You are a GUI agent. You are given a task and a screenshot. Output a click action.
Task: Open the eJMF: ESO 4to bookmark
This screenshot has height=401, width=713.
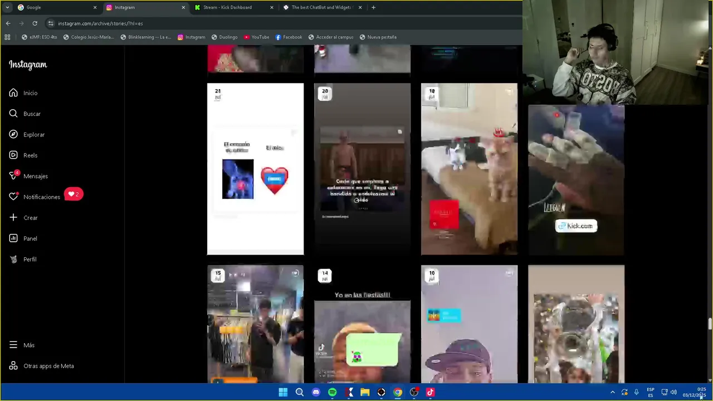coord(40,37)
